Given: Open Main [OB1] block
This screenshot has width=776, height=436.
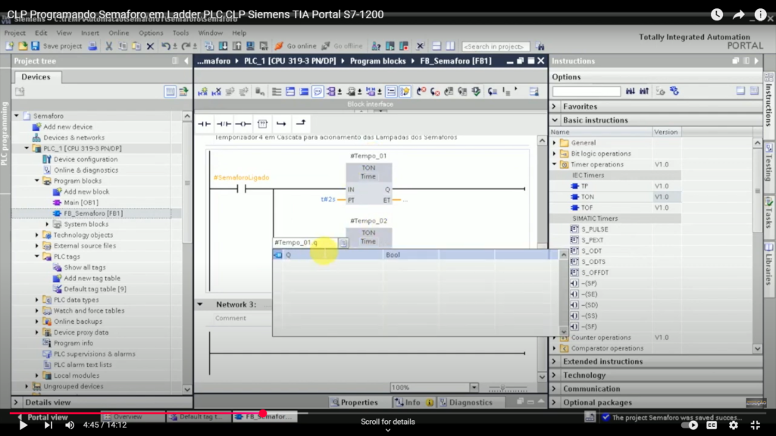Looking at the screenshot, I should [81, 203].
